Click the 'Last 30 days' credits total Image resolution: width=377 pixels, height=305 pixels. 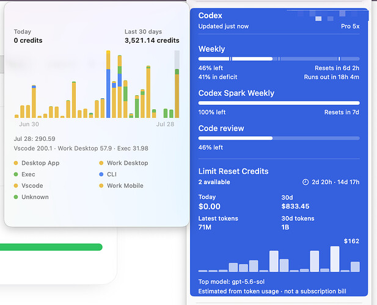point(152,40)
